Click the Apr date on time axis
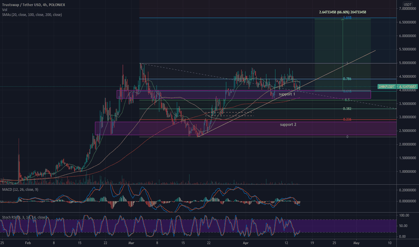The width and height of the screenshot is (419, 247). pyautogui.click(x=246, y=243)
